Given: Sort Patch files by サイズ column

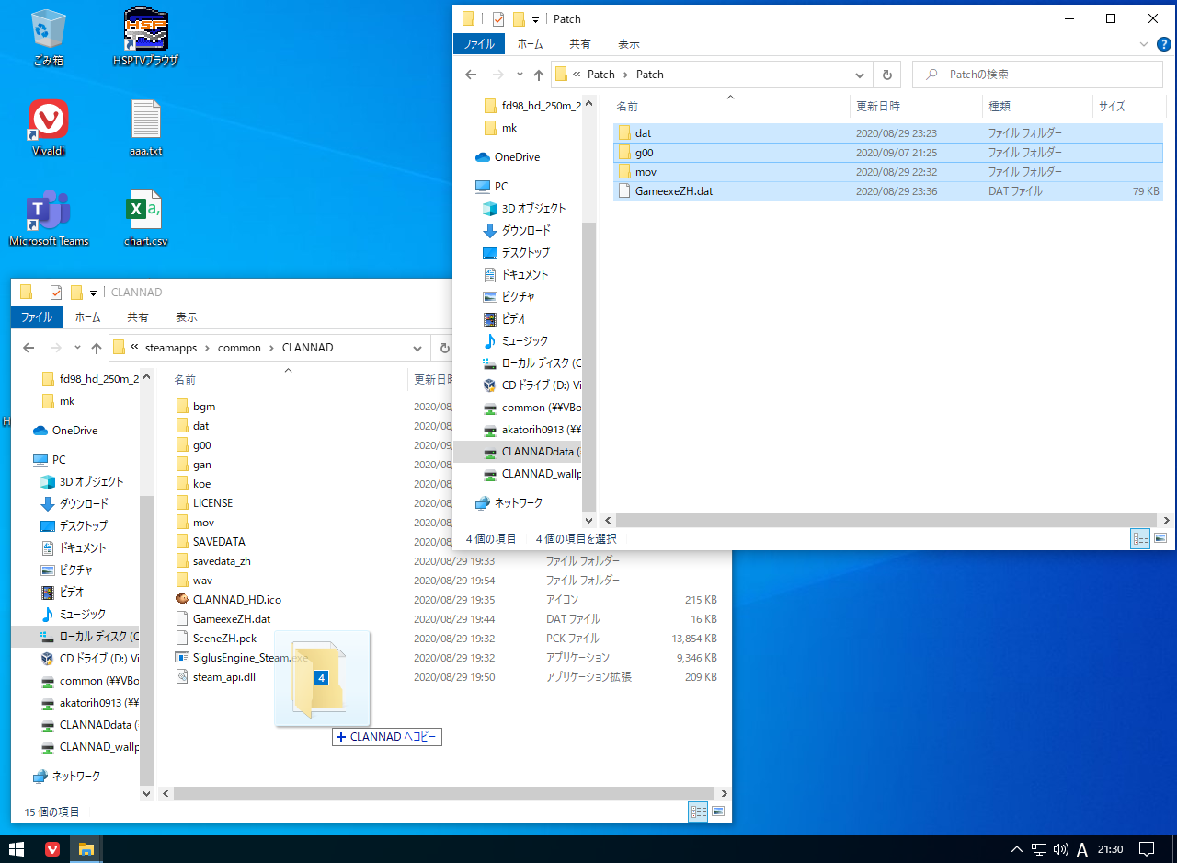Looking at the screenshot, I should [1128, 107].
